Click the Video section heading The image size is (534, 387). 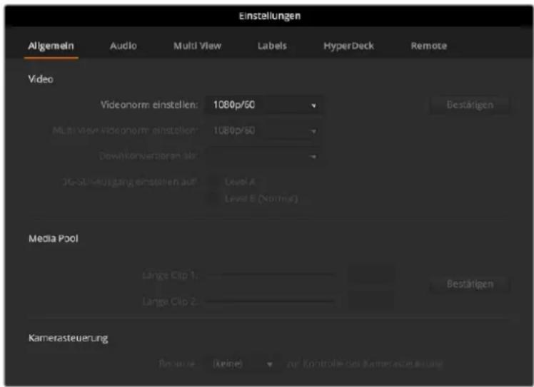click(x=41, y=79)
